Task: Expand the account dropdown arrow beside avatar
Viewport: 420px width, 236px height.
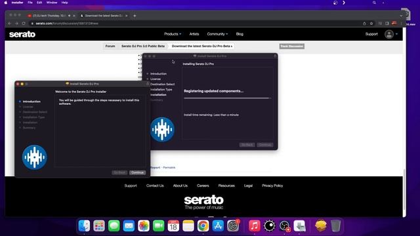Action: [396, 34]
